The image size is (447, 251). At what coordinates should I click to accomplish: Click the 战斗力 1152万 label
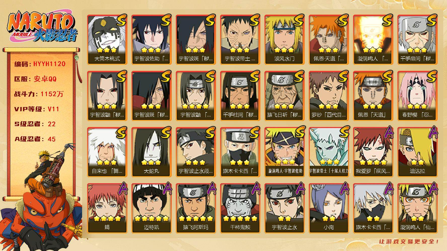point(39,94)
